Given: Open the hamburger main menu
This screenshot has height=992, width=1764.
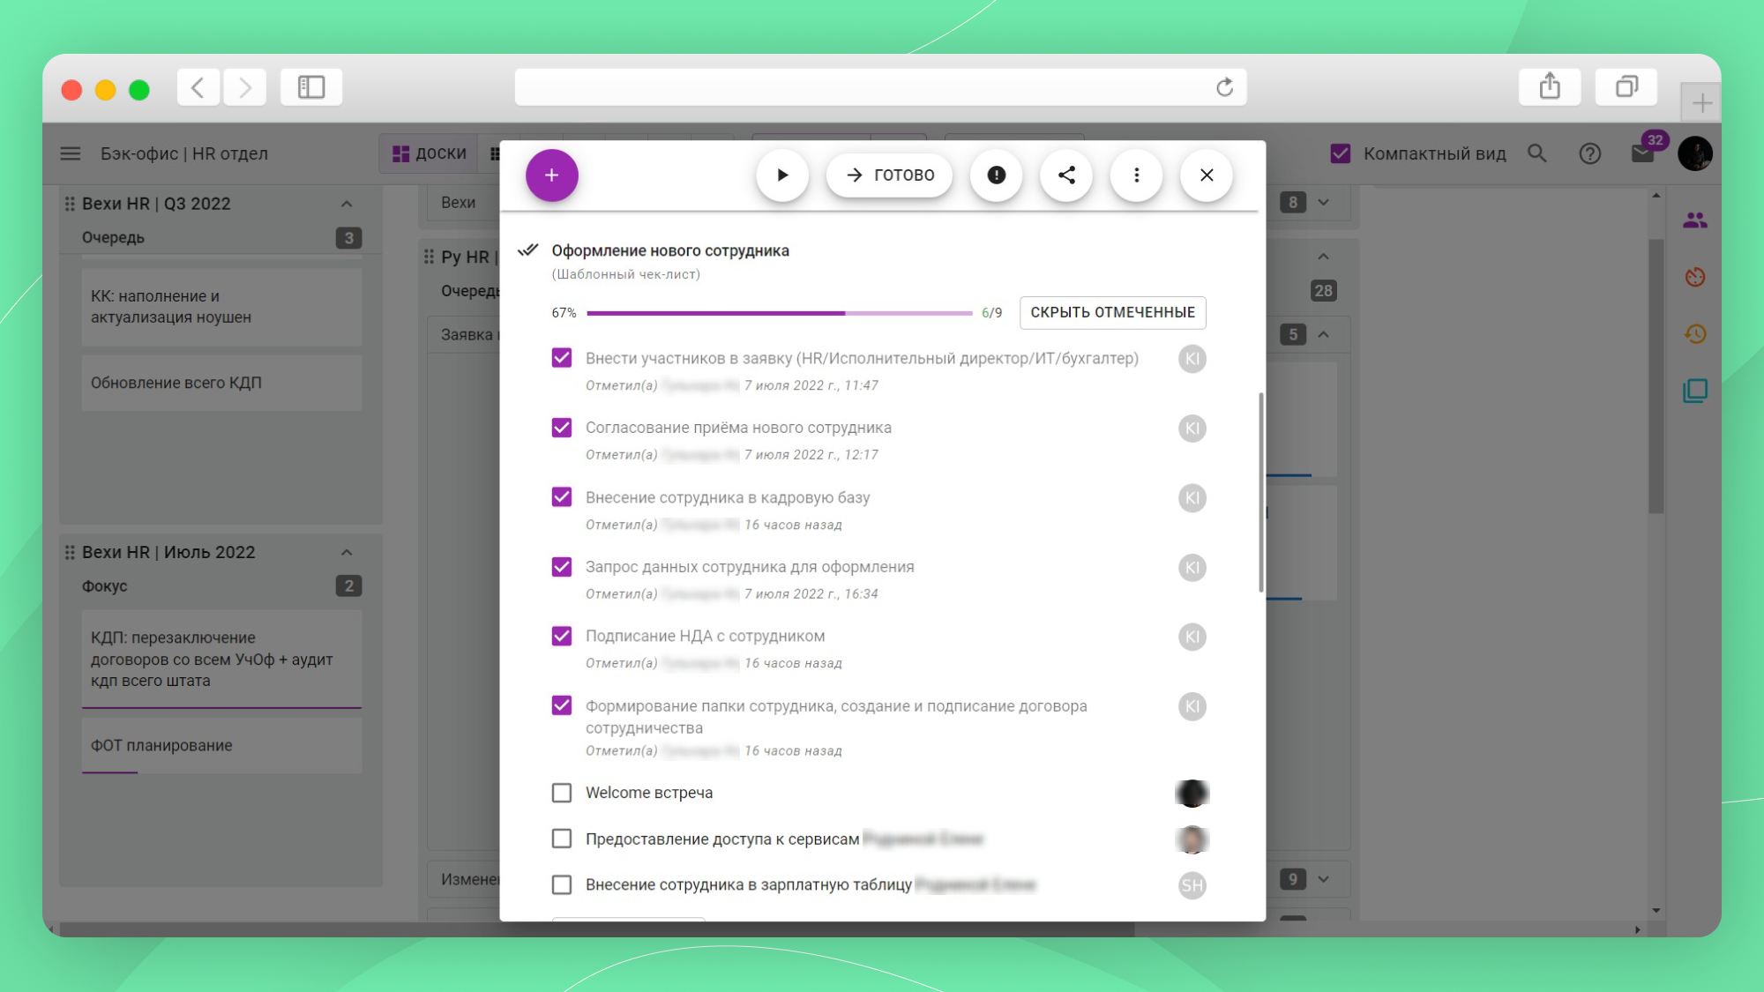Looking at the screenshot, I should pos(71,153).
